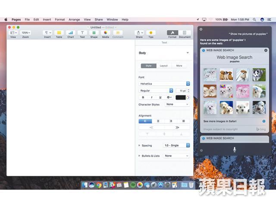Viewport: 276px width, 207px height.
Task: Click the Siri microphone icon
Action: click(x=235, y=150)
